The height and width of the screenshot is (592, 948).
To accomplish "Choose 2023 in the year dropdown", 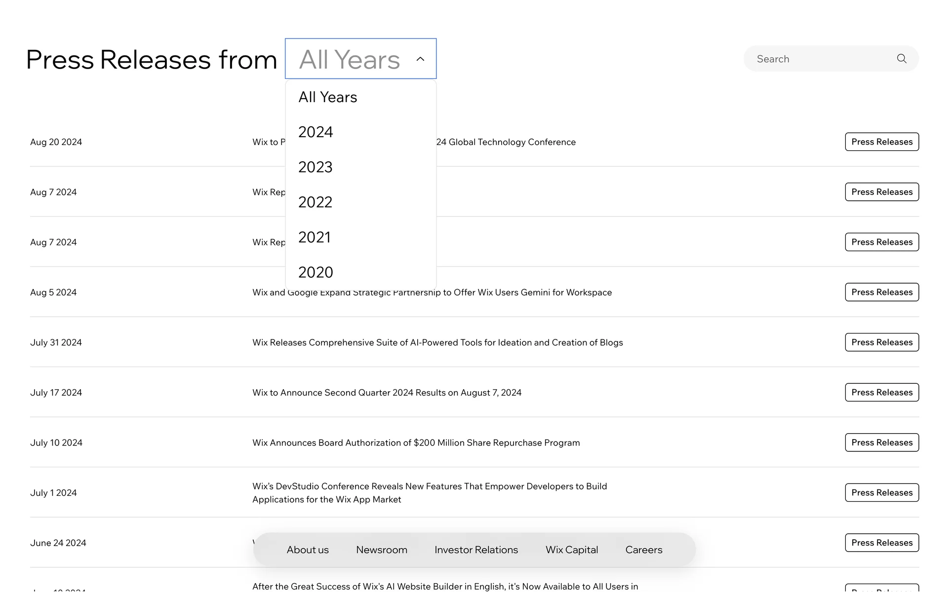I will coord(316,167).
